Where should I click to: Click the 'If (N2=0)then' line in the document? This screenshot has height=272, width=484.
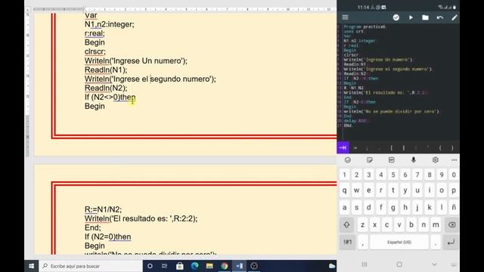(107, 236)
